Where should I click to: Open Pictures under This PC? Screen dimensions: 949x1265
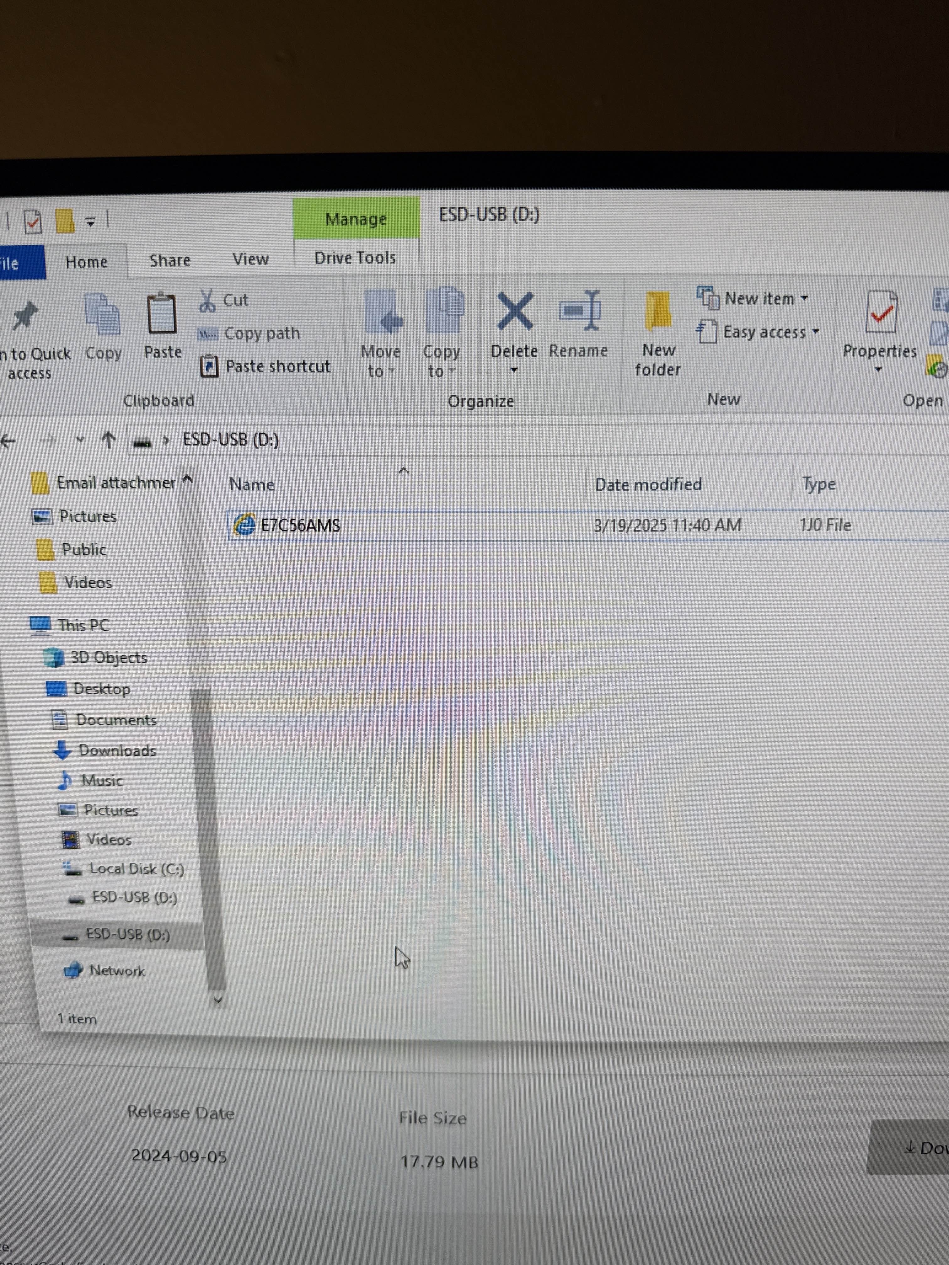pyautogui.click(x=99, y=810)
